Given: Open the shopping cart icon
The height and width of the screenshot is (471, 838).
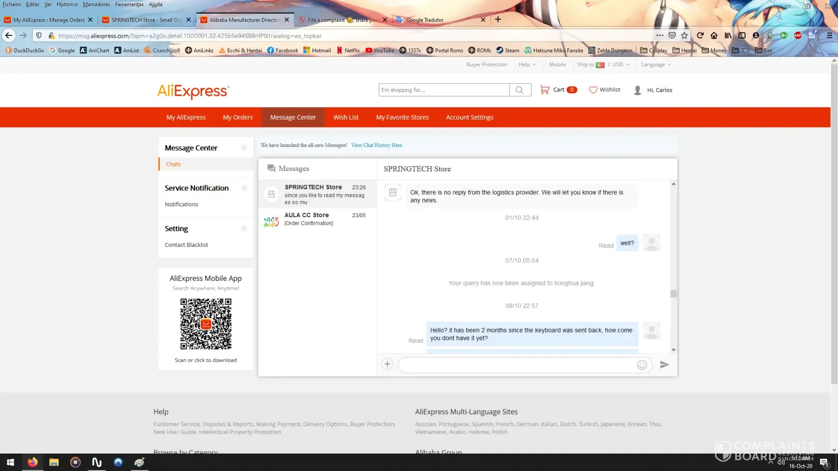Looking at the screenshot, I should [544, 89].
